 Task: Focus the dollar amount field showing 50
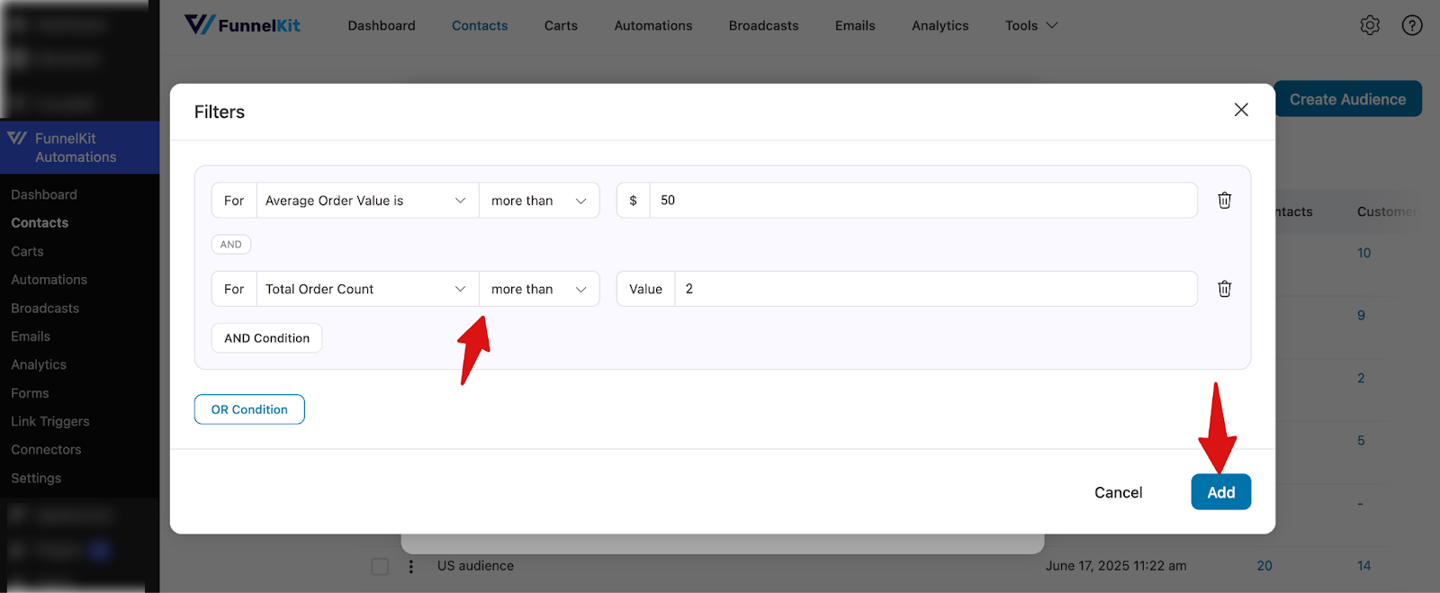[922, 201]
